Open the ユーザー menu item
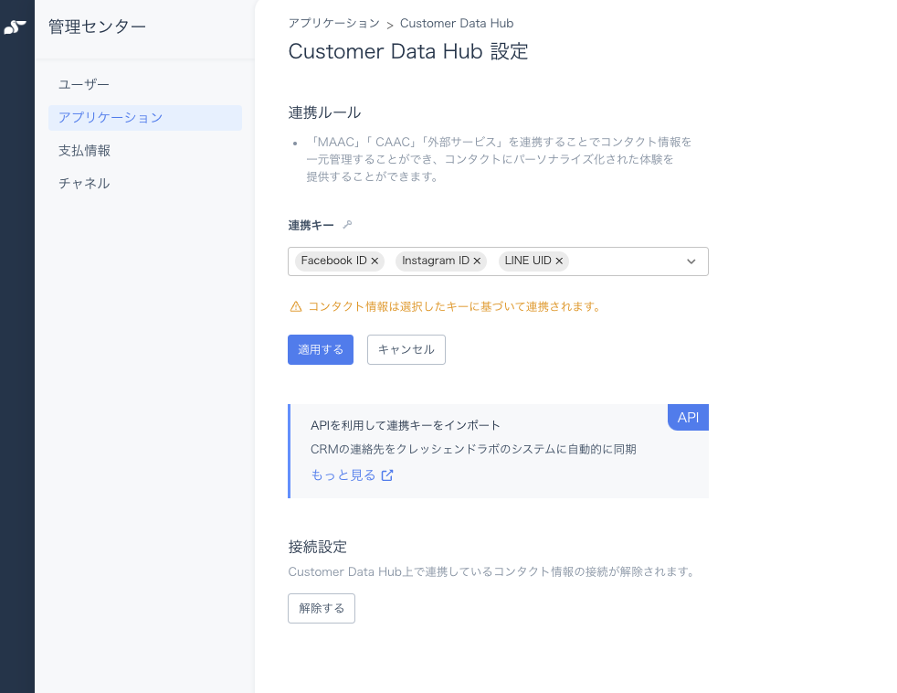This screenshot has width=897, height=693. click(x=84, y=85)
